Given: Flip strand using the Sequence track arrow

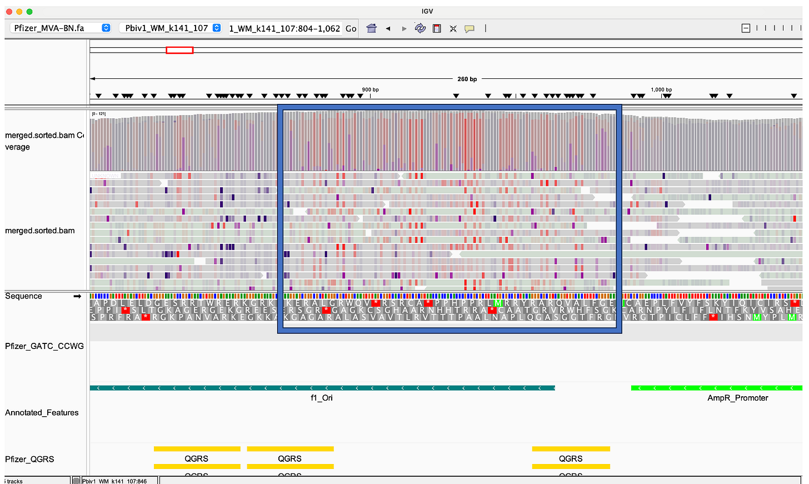Looking at the screenshot, I should click(77, 296).
